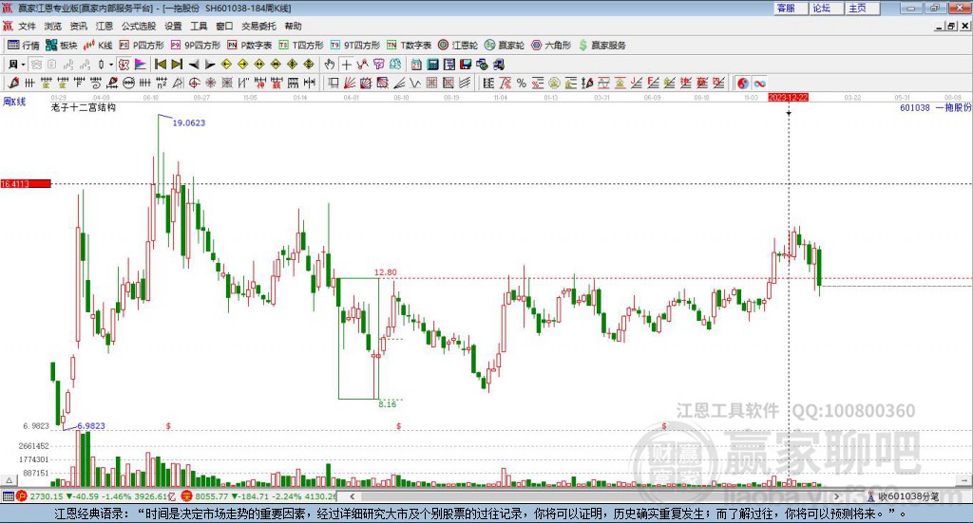Select red pencil drawing tool
This screenshot has width=973, height=523.
(13, 83)
